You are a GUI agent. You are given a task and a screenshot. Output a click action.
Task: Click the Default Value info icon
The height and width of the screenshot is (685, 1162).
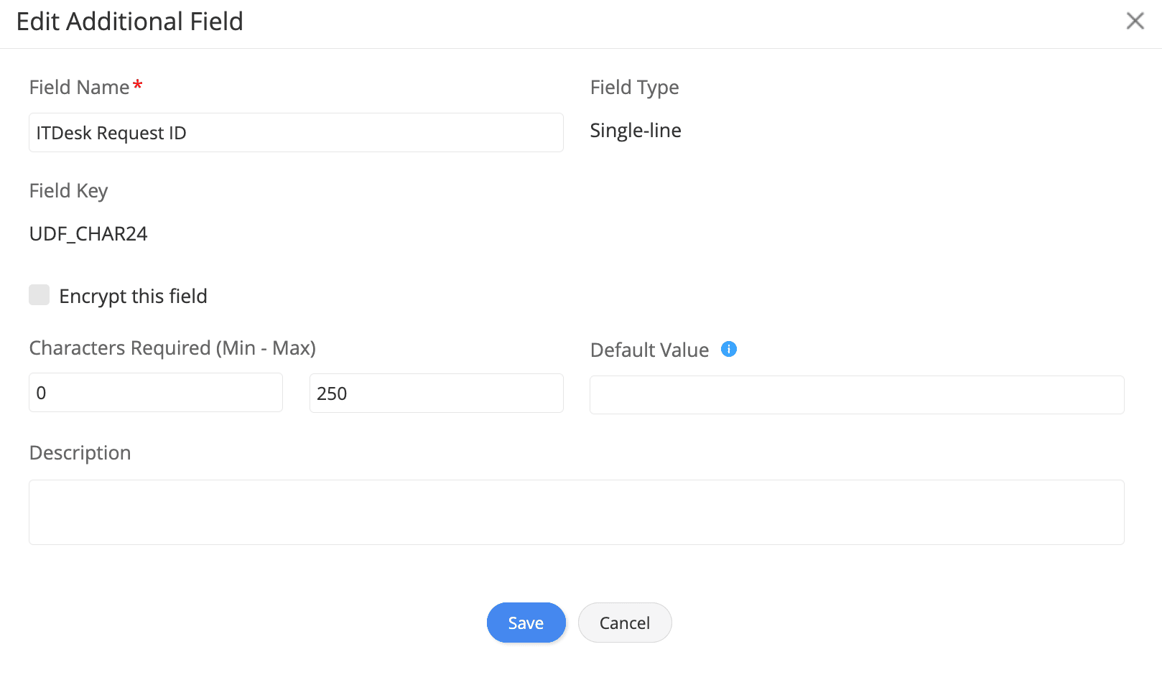[x=728, y=349]
